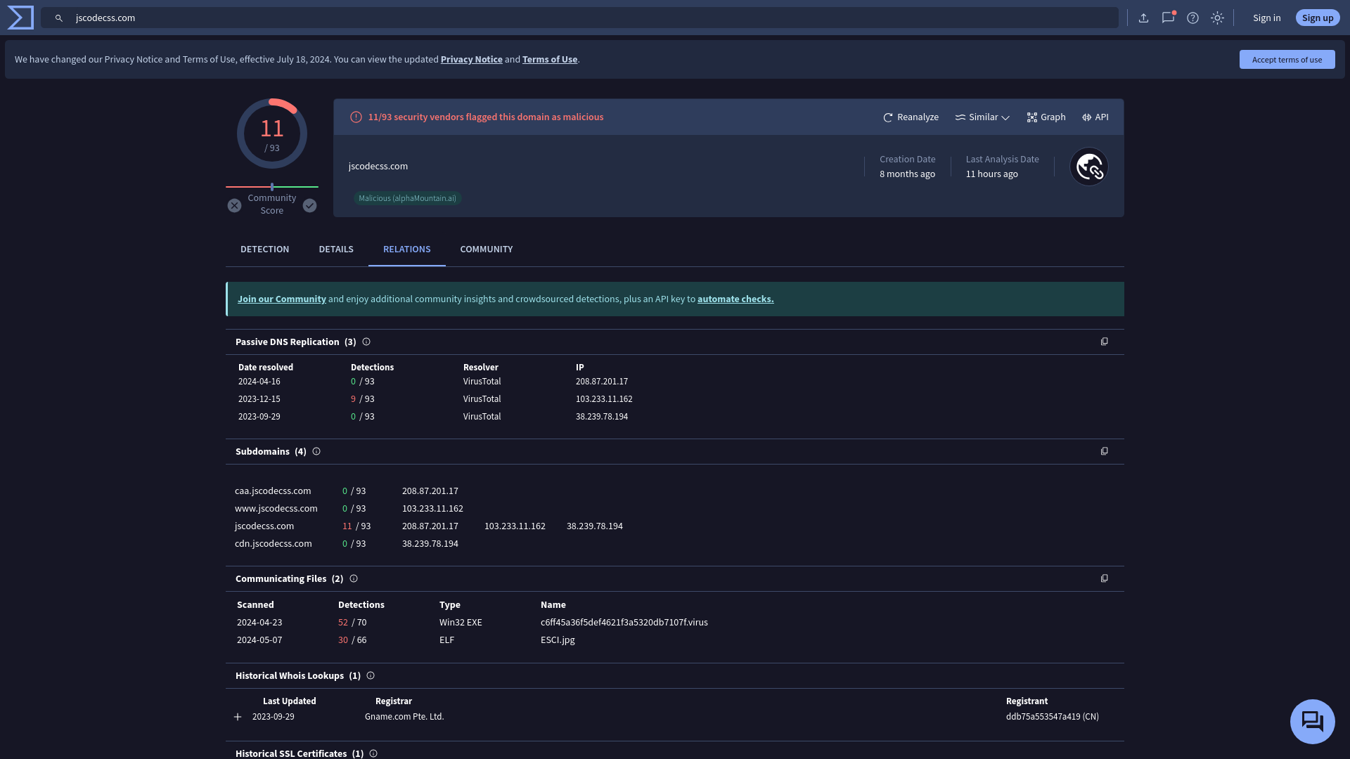Switch to the DETECTION tab
1350x759 pixels.
click(264, 249)
